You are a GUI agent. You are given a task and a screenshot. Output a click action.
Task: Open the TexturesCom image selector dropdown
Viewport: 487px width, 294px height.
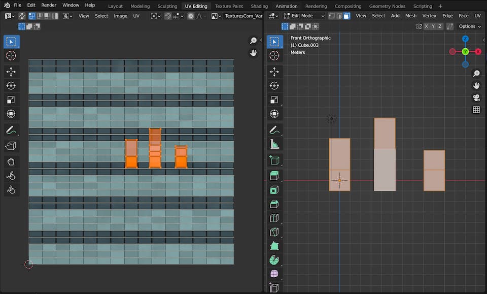point(216,16)
